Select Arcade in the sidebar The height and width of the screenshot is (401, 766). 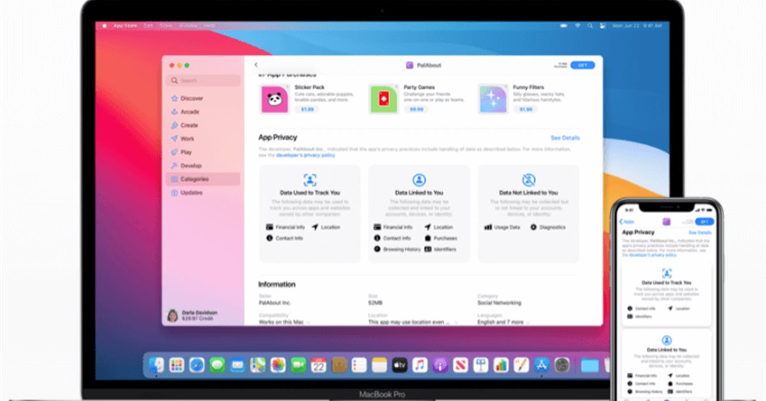tap(190, 112)
